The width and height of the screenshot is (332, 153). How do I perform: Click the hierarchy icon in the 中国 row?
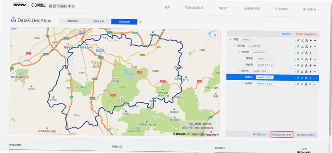[x=306, y=40]
